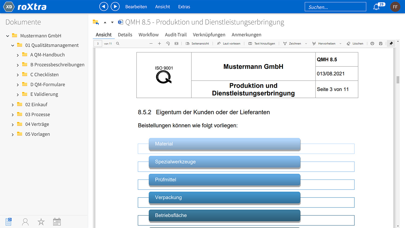Click the document vertical scrollbar thumb
Viewport: 405px width, 228px height.
398,80
